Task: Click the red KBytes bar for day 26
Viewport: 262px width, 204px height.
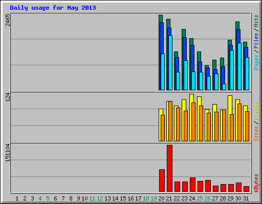Action: click(x=208, y=186)
